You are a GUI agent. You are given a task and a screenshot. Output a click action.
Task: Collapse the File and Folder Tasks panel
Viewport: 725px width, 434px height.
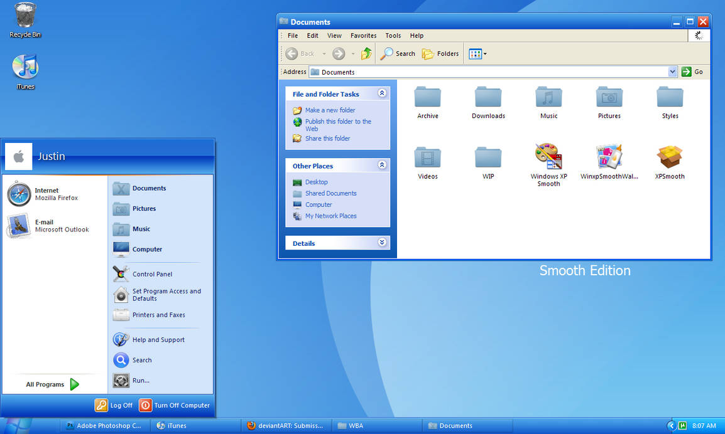[382, 93]
